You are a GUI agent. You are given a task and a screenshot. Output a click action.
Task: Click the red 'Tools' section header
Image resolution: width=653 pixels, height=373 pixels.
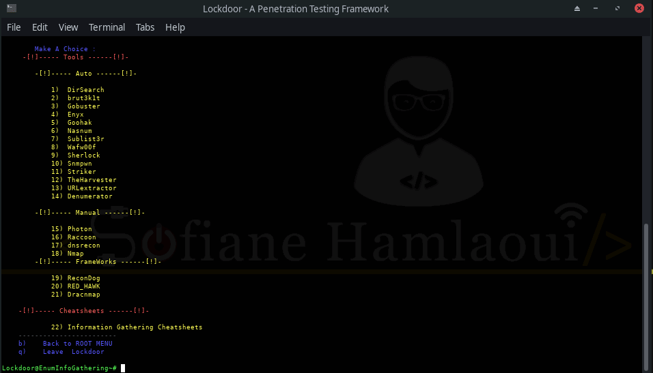(x=75, y=57)
